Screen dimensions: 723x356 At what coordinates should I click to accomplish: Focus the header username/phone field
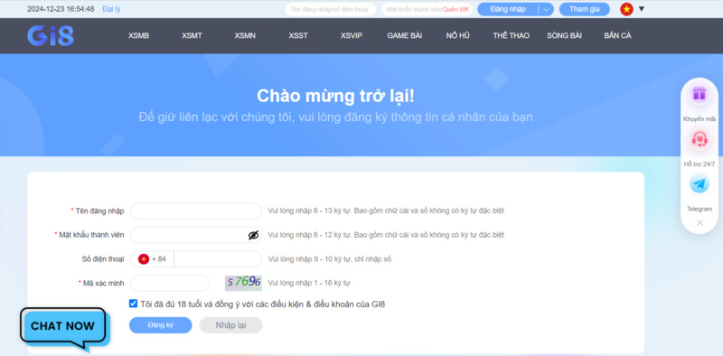330,9
